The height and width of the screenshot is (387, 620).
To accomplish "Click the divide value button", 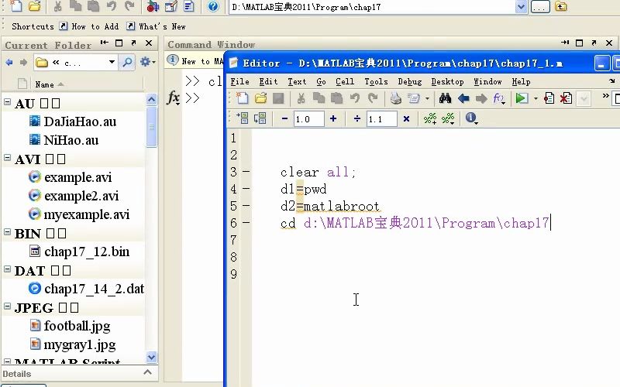I will tap(357, 118).
